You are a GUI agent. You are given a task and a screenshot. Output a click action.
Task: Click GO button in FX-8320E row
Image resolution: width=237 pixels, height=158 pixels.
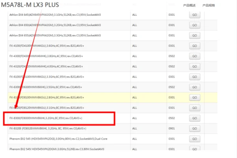[x=195, y=128]
